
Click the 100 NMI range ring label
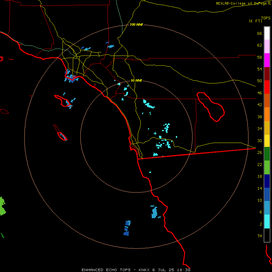coord(136,25)
